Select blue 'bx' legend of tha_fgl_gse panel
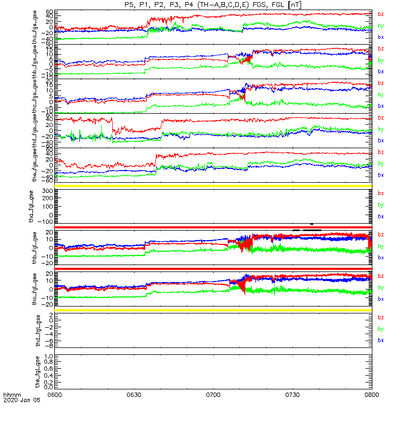Screen dimensions: 399x425 381,216
